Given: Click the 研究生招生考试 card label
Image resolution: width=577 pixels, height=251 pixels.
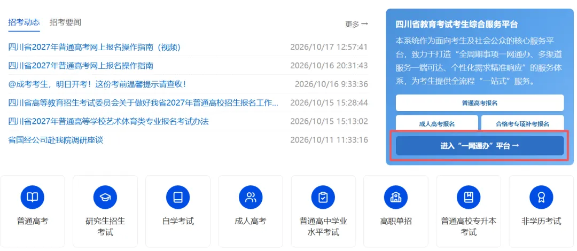Looking at the screenshot, I should pyautogui.click(x=105, y=227).
